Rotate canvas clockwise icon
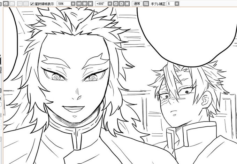This screenshot has width=237, height=164. point(122,3)
